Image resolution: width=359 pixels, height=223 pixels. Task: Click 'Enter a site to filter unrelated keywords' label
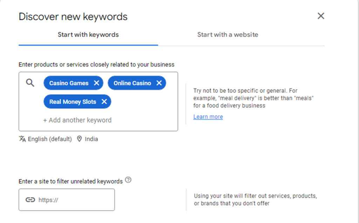coord(70,181)
